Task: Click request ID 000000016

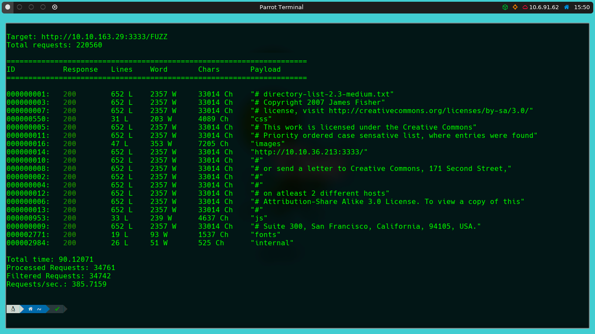Action: coord(28,144)
